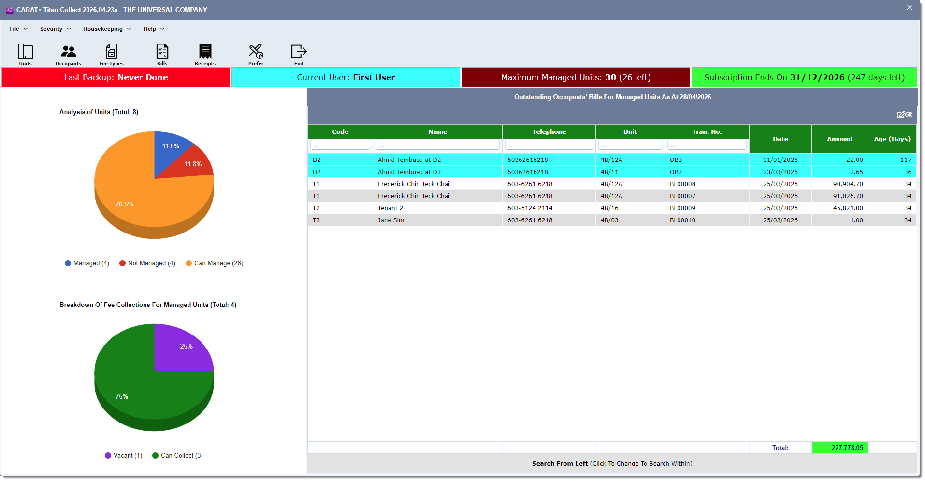Open the Units module
Viewport: 925px width, 481px height.
coord(25,54)
